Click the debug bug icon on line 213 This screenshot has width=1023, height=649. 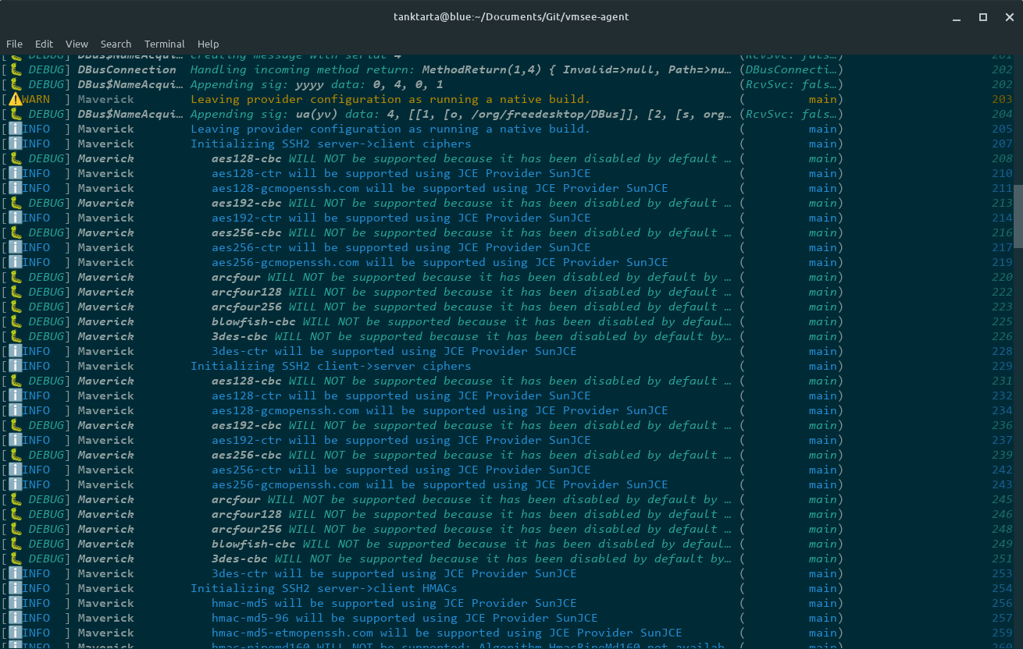point(15,203)
